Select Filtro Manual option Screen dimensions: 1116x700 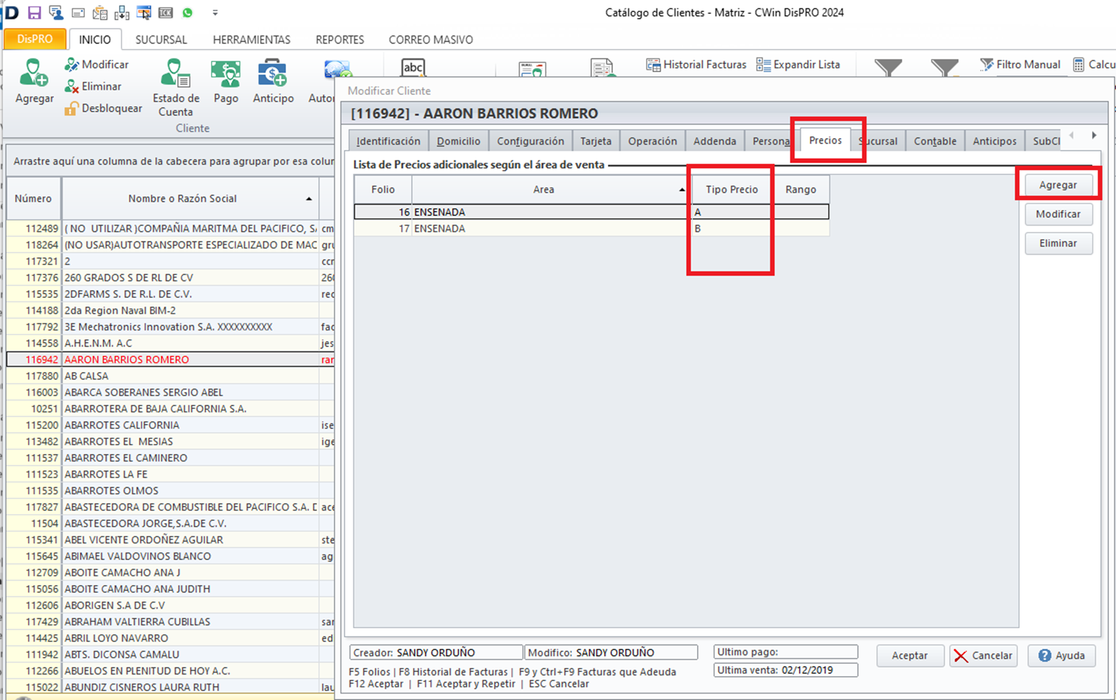point(1020,65)
